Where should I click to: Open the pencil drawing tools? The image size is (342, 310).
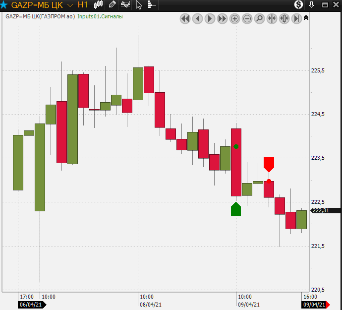click(x=112, y=5)
